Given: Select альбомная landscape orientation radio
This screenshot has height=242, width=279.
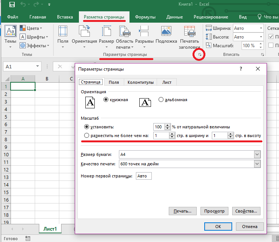Looking at the screenshot, I should coord(161,99).
